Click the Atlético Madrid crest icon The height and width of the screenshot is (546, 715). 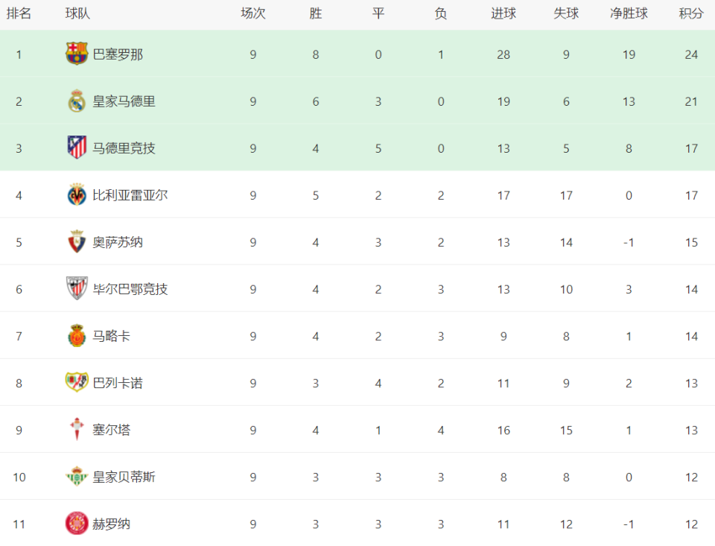coord(77,148)
